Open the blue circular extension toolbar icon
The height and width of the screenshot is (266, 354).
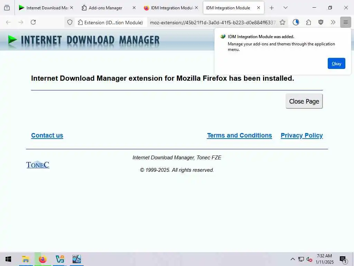296,22
